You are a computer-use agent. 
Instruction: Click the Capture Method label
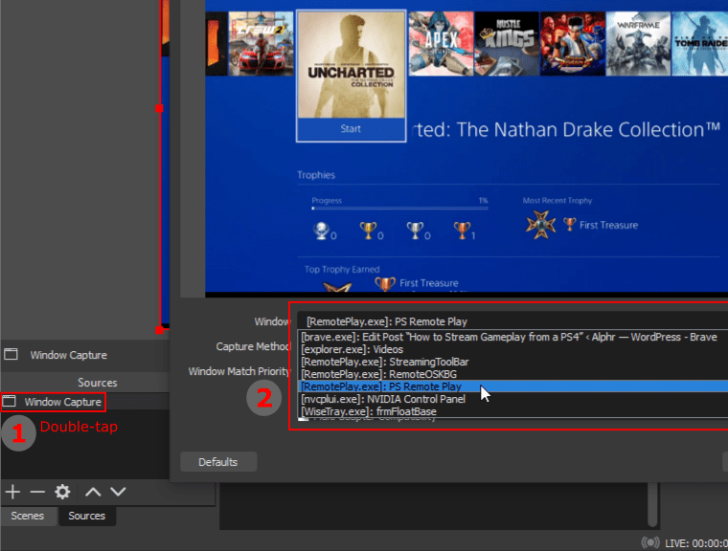253,346
